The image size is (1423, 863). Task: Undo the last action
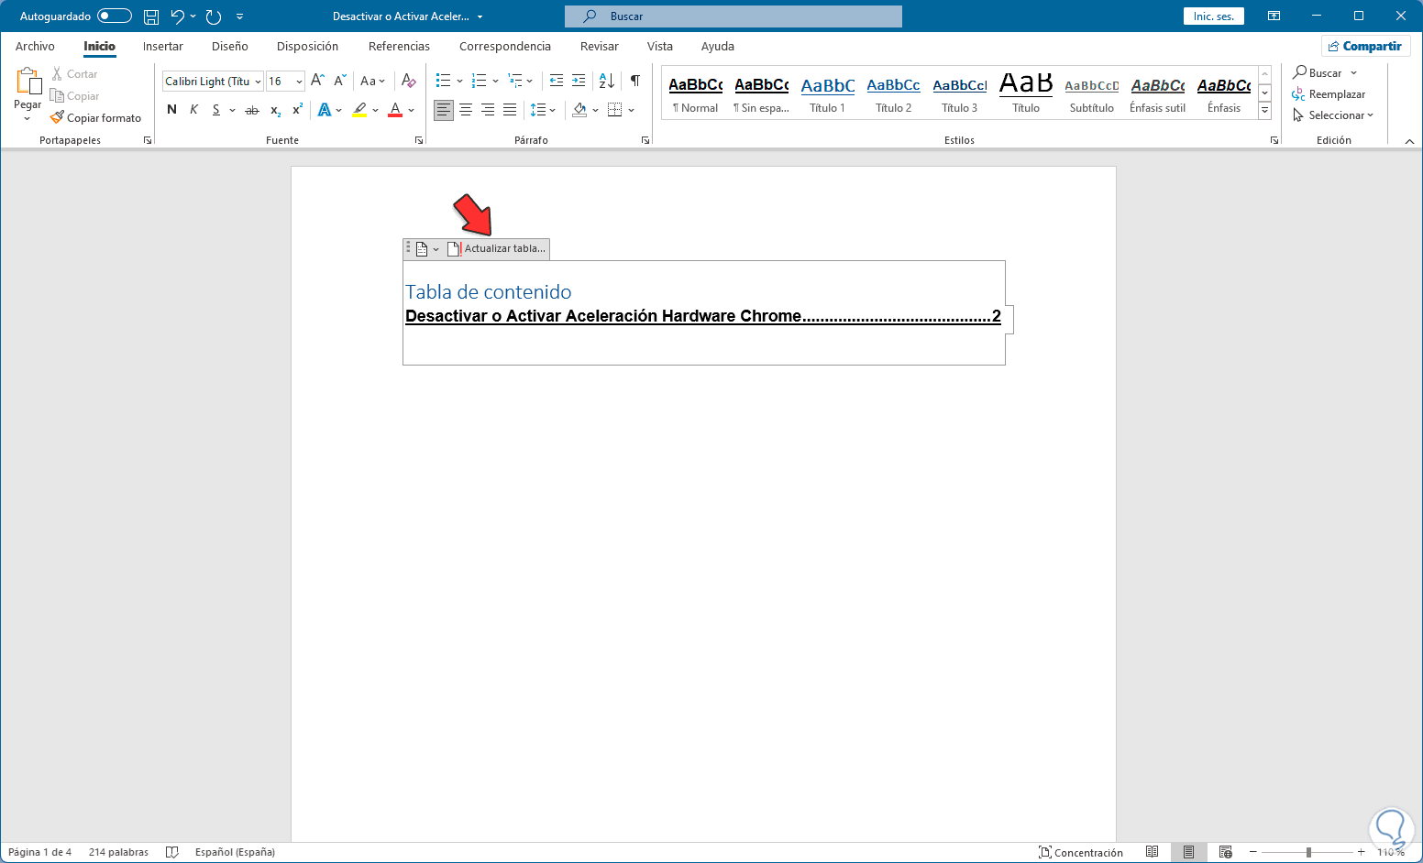click(x=178, y=16)
